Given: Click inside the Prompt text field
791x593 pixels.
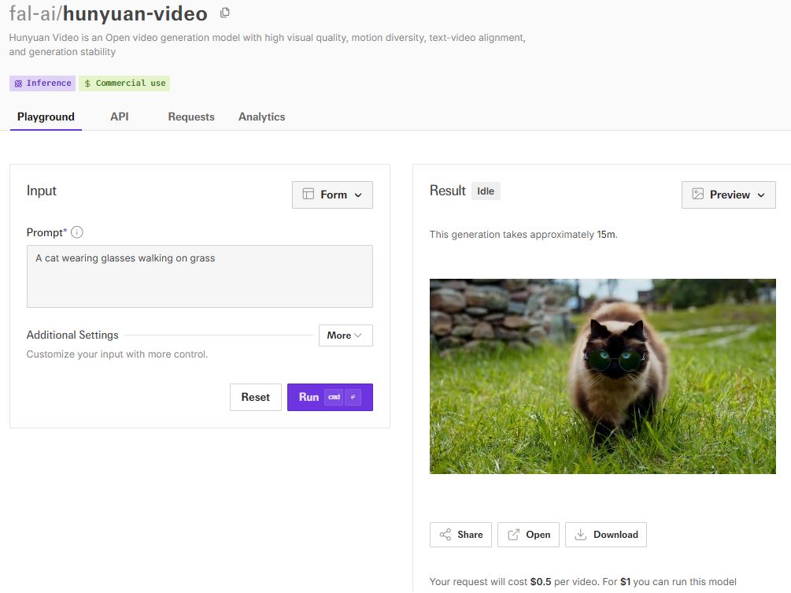Looking at the screenshot, I should [199, 276].
